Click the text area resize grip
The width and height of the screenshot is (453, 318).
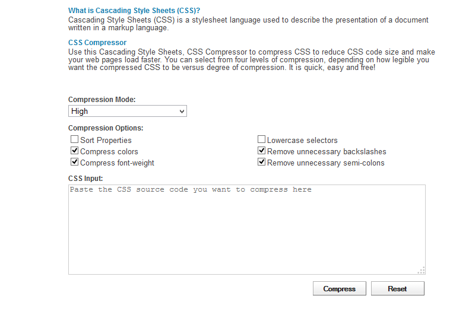pyautogui.click(x=422, y=271)
